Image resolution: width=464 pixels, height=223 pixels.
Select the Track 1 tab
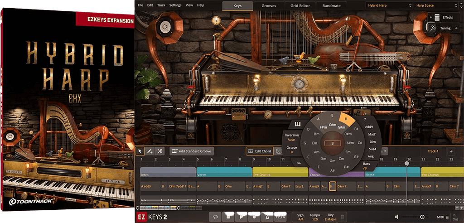coord(433,151)
